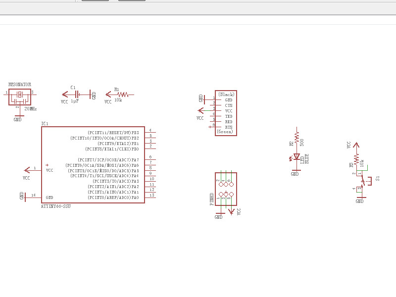This screenshot has height=297, width=396.
Task: Click the (PCINT8/XTAL1/CLKI)PB0 pin label
Action: pyautogui.click(x=112, y=149)
